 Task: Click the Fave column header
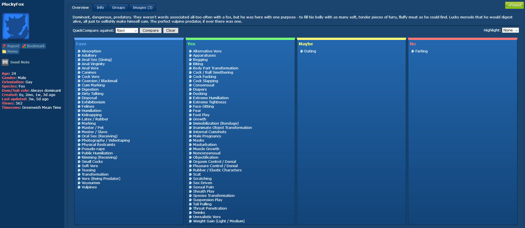81,44
